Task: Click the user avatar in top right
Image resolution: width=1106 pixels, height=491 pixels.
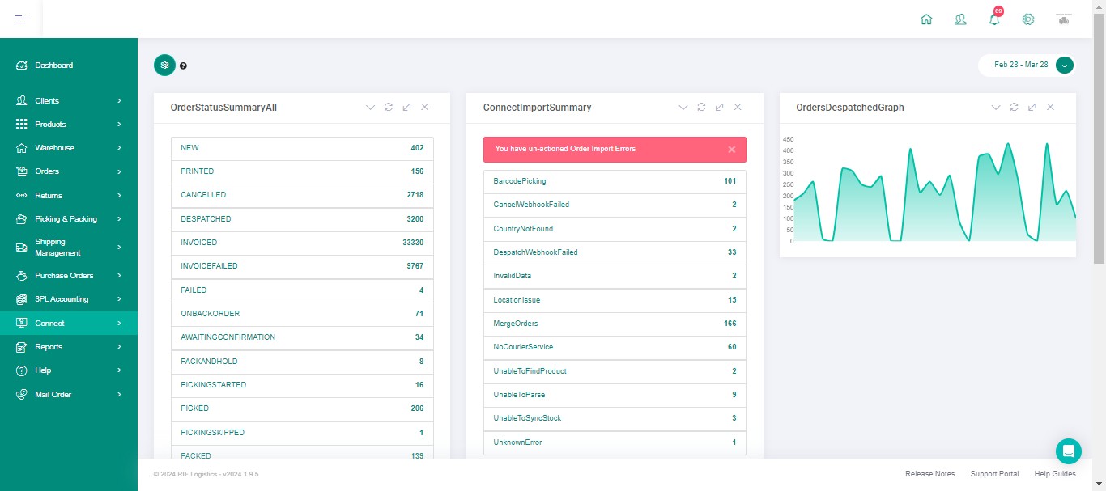Action: click(1064, 19)
